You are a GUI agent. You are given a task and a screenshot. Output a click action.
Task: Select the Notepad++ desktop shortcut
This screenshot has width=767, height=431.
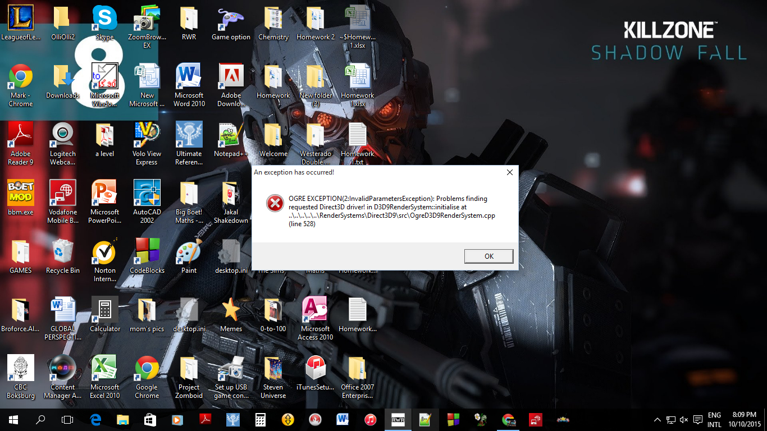[x=231, y=140]
